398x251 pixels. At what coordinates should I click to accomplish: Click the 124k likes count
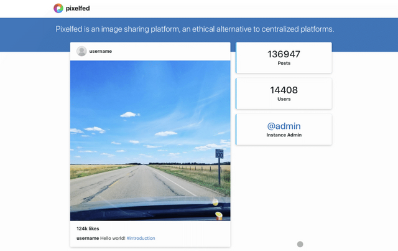point(88,229)
